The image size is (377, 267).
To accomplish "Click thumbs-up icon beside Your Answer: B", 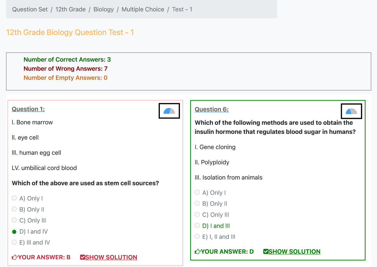I will tap(15, 257).
